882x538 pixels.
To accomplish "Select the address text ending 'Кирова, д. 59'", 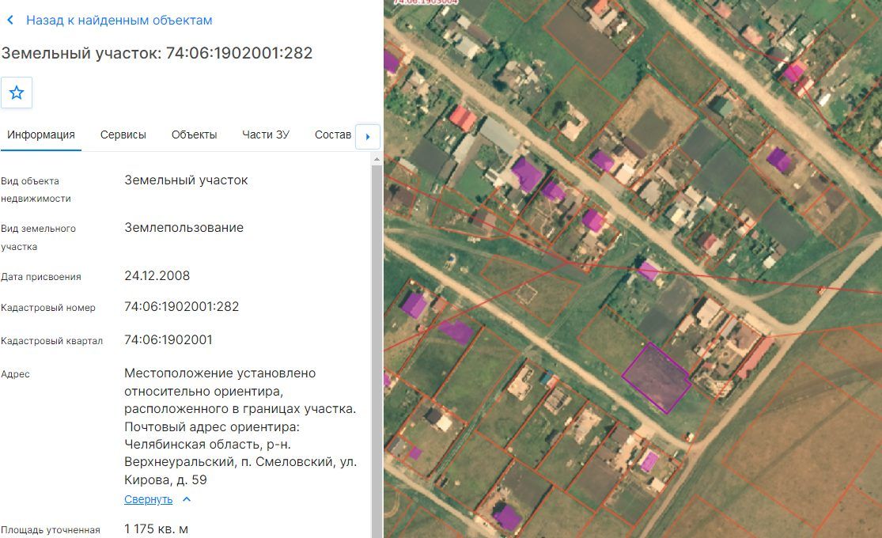I will (240, 426).
